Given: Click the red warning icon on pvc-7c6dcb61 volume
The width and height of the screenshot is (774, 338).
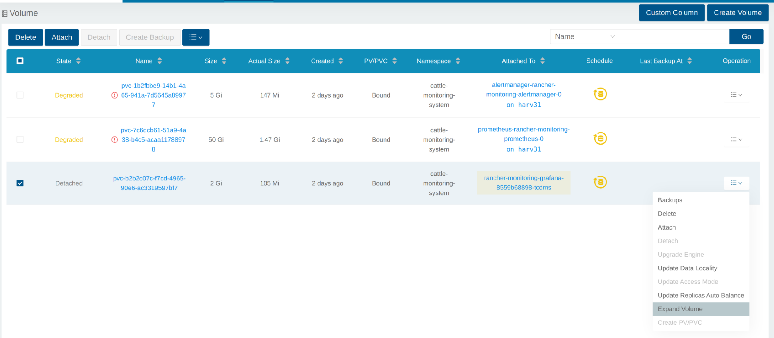Looking at the screenshot, I should (x=114, y=140).
